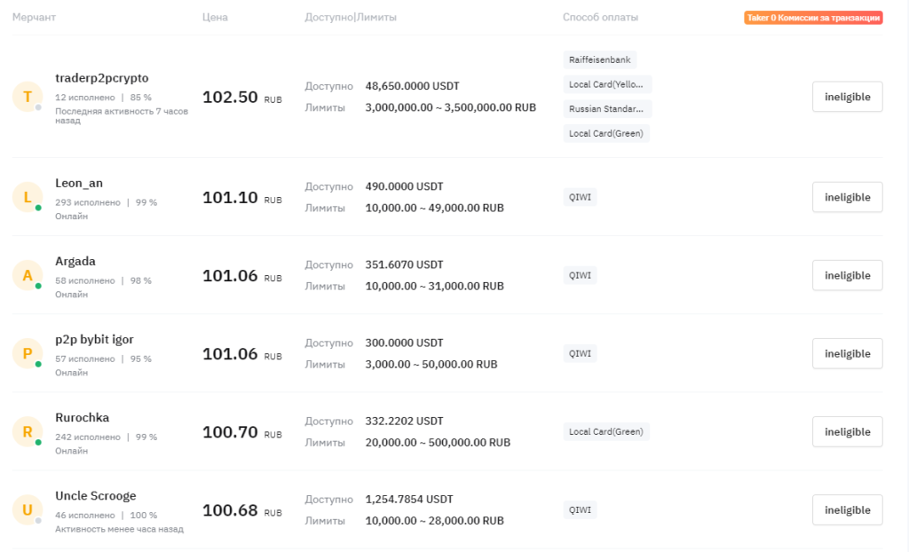909x552 pixels.
Task: Click the Цена column header
Action: 215,18
